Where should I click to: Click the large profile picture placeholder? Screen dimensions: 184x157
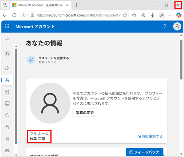point(50,103)
